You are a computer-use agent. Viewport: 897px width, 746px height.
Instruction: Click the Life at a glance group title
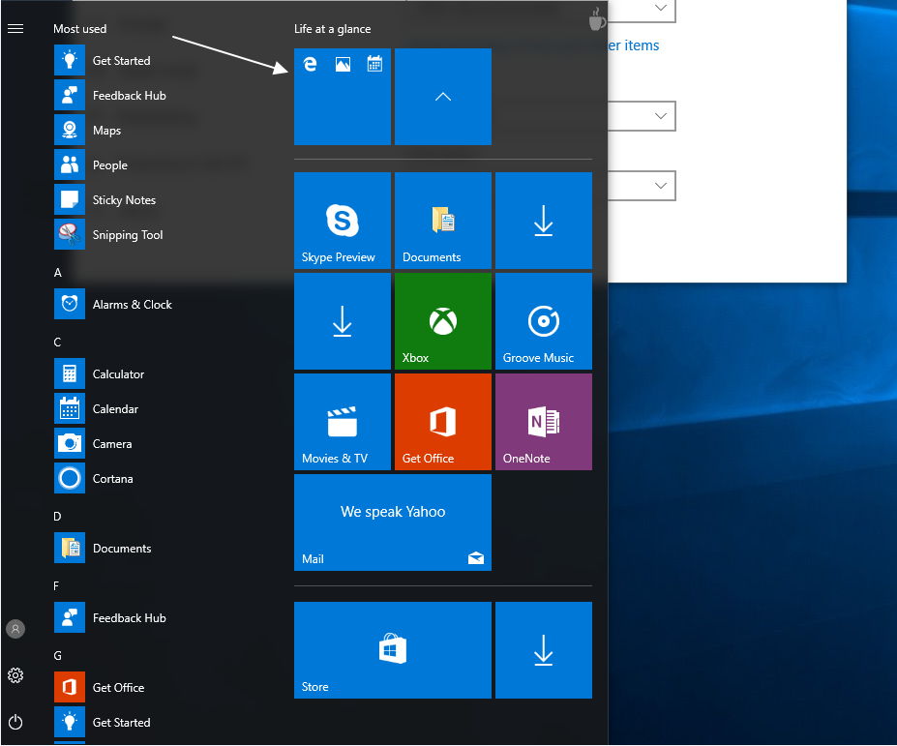tap(332, 29)
